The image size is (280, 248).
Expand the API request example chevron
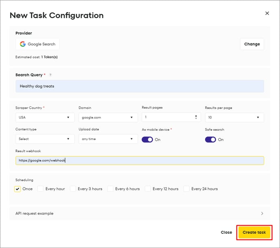point(262,213)
